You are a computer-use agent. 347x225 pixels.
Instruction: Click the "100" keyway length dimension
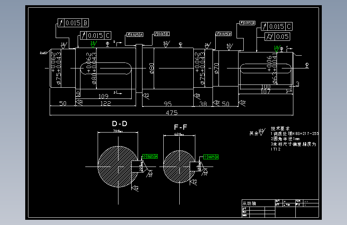266,86
